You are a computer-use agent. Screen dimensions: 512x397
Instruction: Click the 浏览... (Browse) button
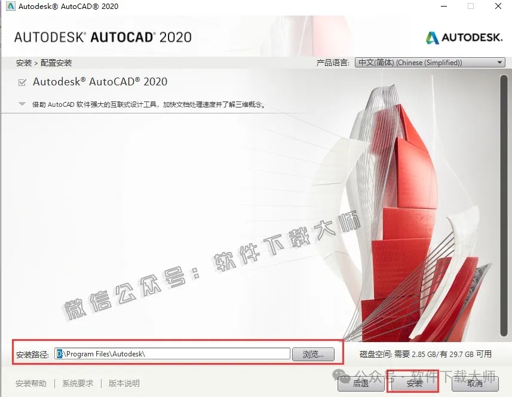pos(313,353)
